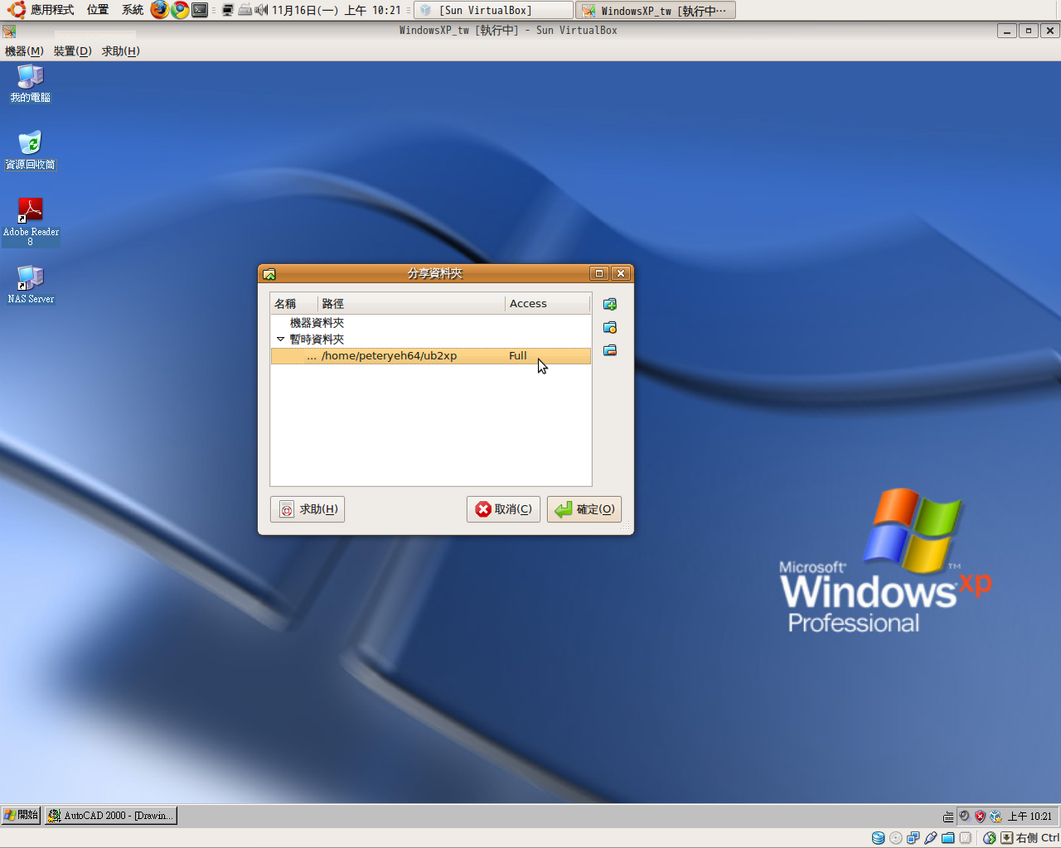Select the Adobe Reader 8 desktop icon
Viewport: 1061px width, 848px height.
[31, 222]
